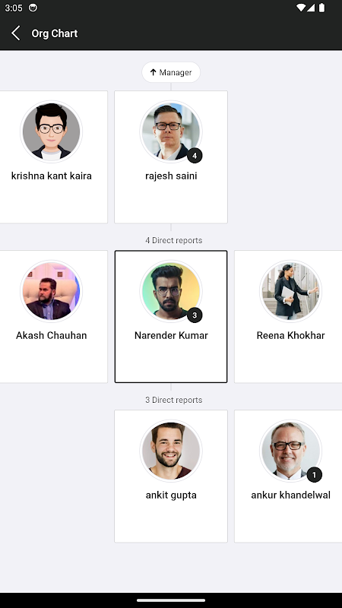Tap the Reena Khokhar name label
The height and width of the screenshot is (608, 342).
coord(290,335)
